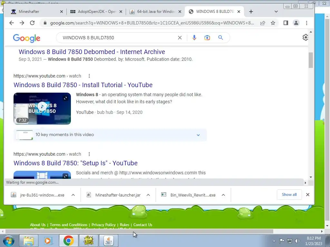The image size is (330, 247).
Task: Open options for the Install Tutorial result
Action: coord(89,76)
